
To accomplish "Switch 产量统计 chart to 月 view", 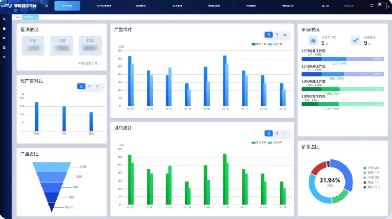I will [x=277, y=35].
